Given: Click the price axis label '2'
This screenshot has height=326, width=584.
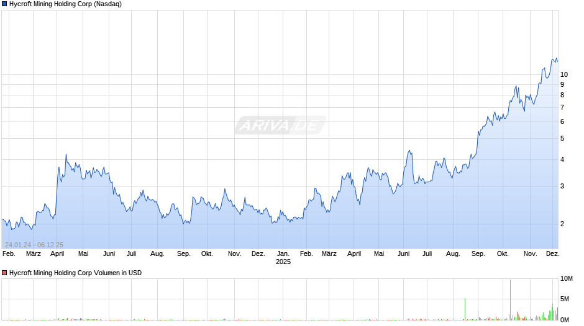Looking at the screenshot, I should coord(562,224).
